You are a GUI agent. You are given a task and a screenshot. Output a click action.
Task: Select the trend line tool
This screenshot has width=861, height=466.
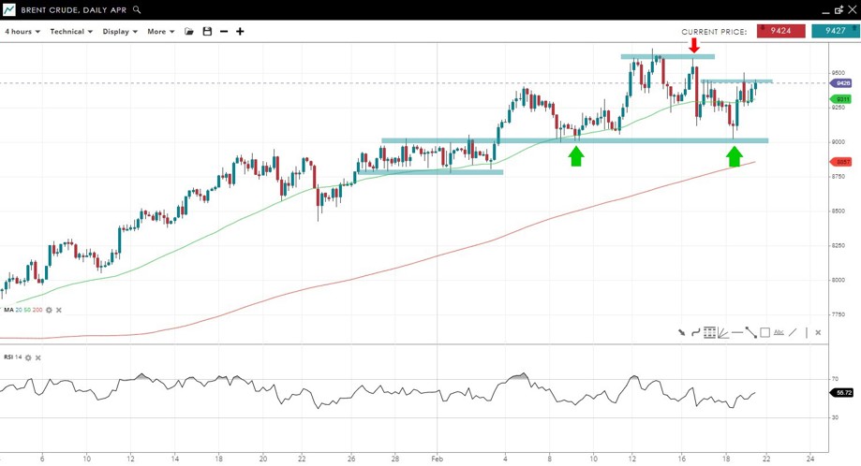coord(750,332)
